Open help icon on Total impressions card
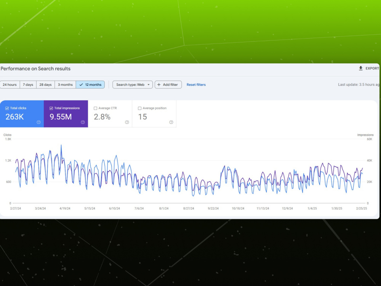Image resolution: width=381 pixels, height=286 pixels. click(83, 122)
